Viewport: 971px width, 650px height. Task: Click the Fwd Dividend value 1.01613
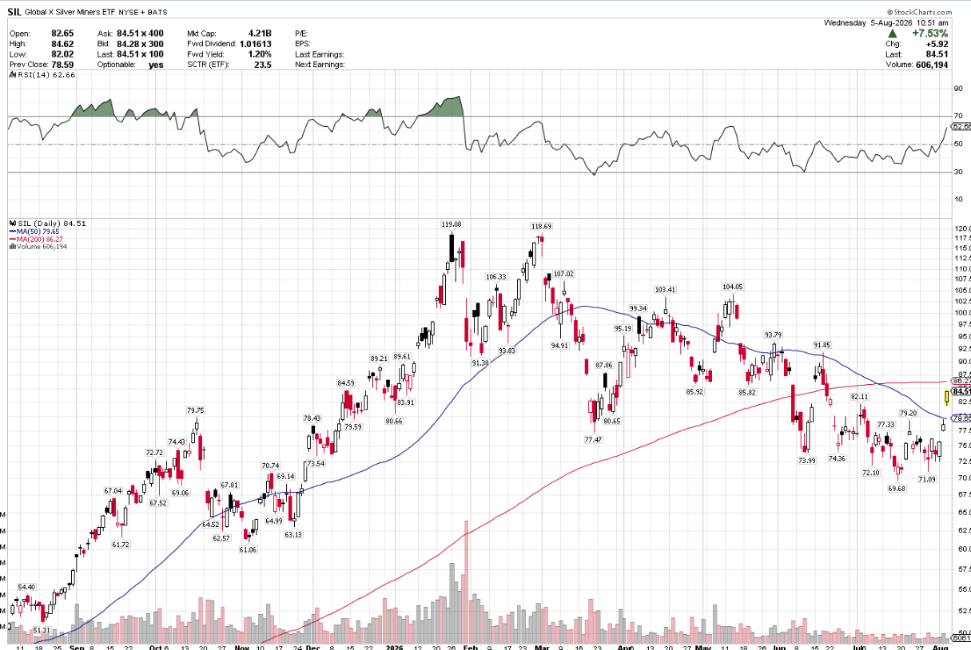click(255, 44)
